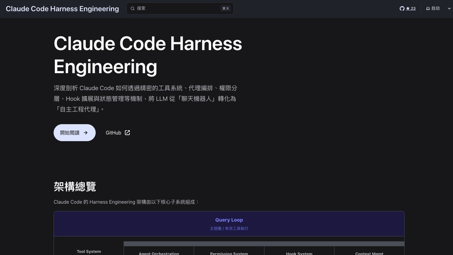Click the 架構總覽 heading
Image resolution: width=453 pixels, height=255 pixels.
75,187
